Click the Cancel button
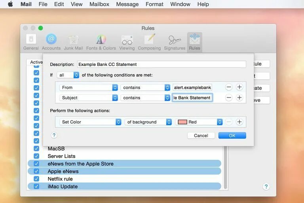 201,135
